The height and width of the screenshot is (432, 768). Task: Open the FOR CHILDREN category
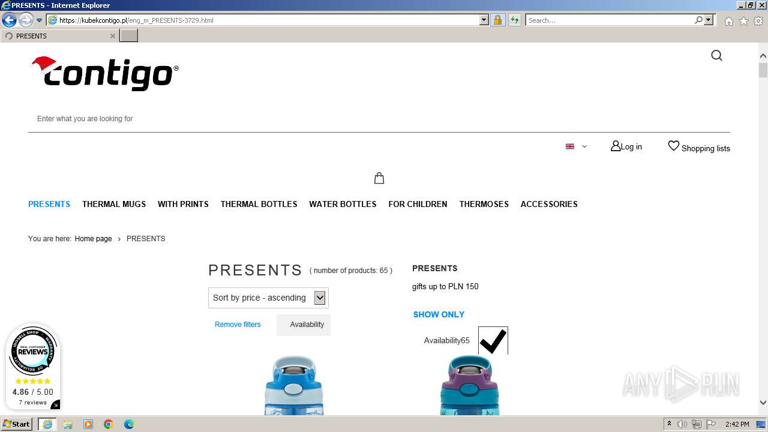pyautogui.click(x=418, y=204)
